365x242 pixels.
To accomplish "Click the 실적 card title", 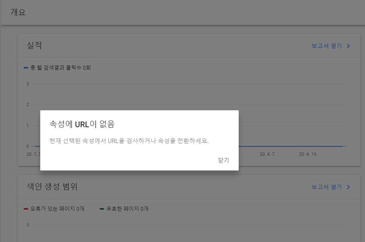I will tap(35, 45).
